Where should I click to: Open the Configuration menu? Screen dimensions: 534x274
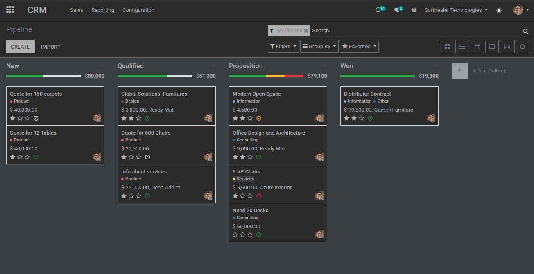coord(138,10)
